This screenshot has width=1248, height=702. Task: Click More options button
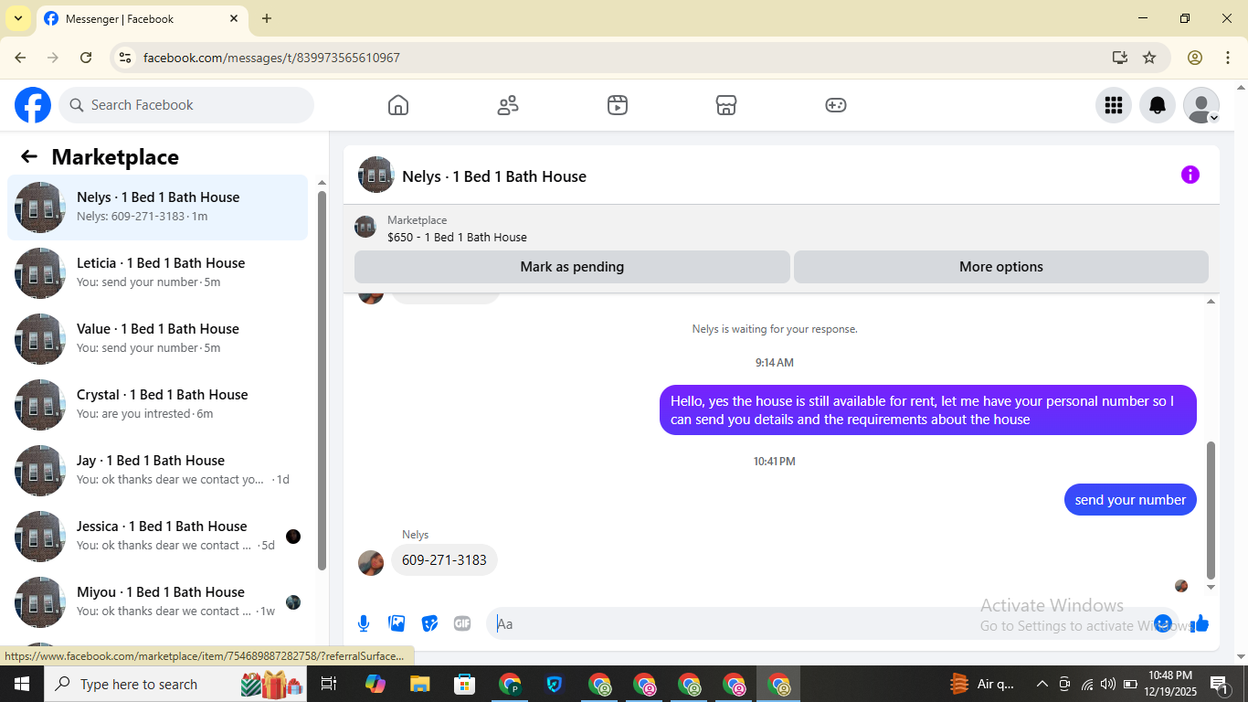pyautogui.click(x=1001, y=267)
